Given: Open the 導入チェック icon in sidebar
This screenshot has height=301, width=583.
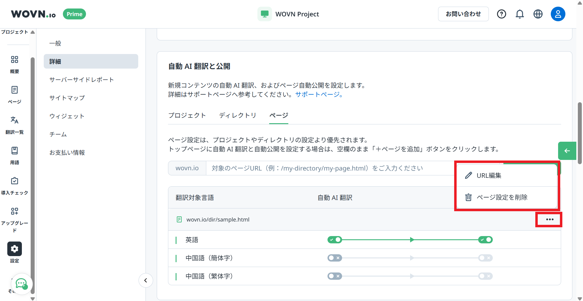Looking at the screenshot, I should [x=14, y=181].
